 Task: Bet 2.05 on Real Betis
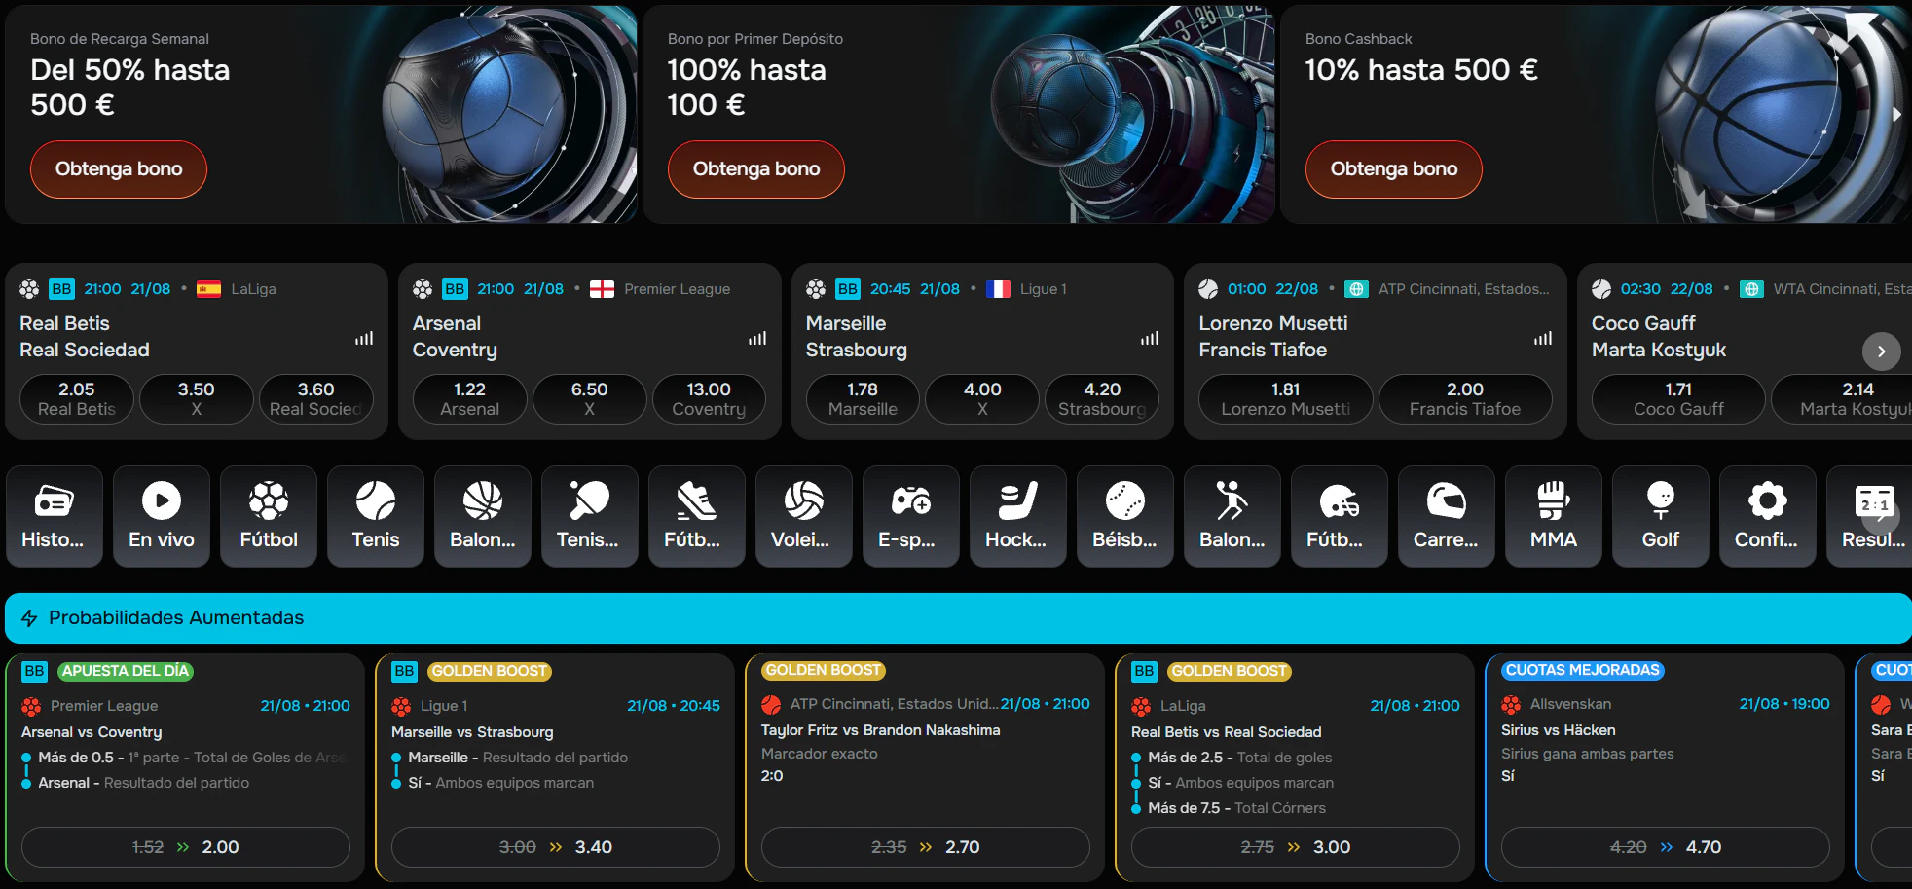pos(77,399)
